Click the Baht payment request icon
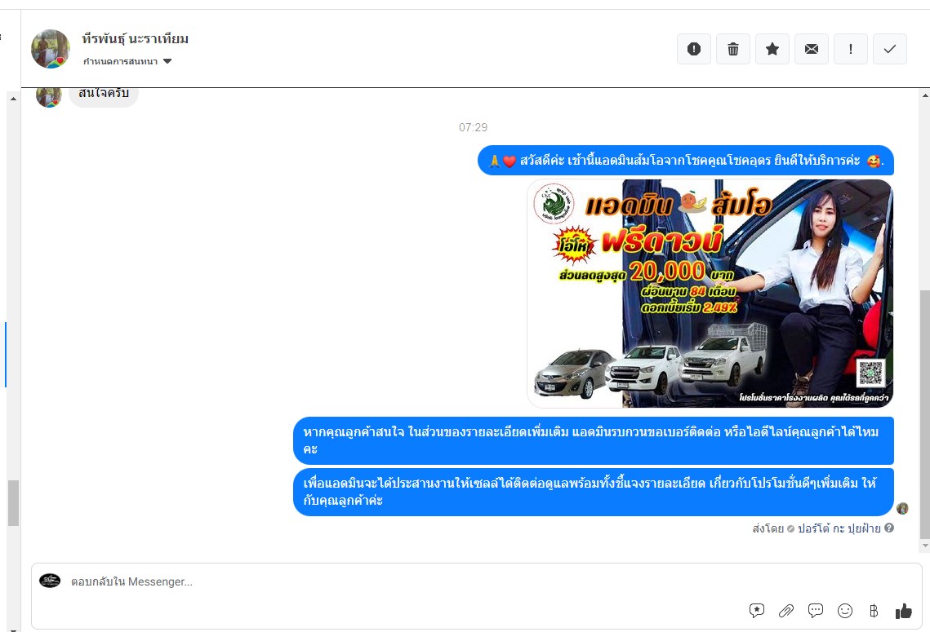Viewport: 930px width, 632px height. pos(874,611)
